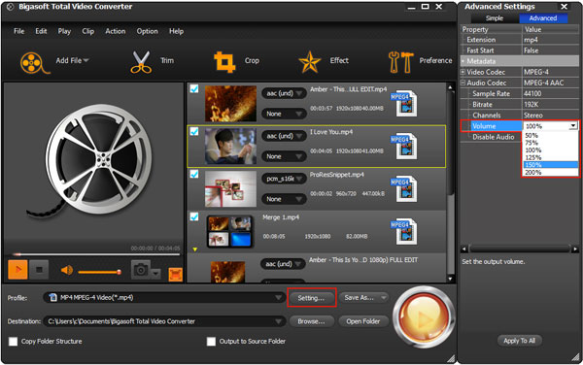Switch to the Simple settings tab
The height and width of the screenshot is (365, 583).
(495, 18)
